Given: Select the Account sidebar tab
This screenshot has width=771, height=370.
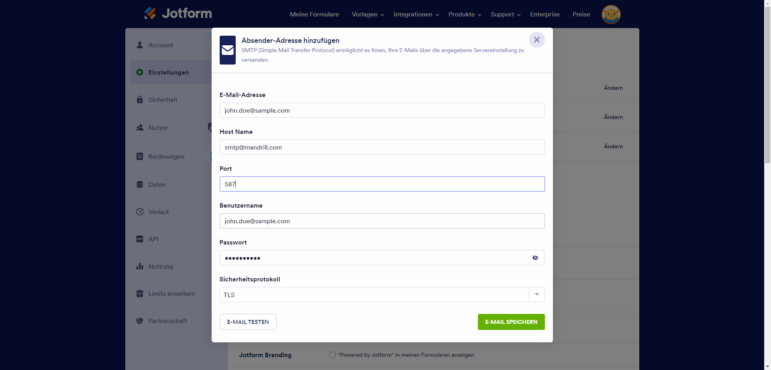Looking at the screenshot, I should (x=161, y=45).
